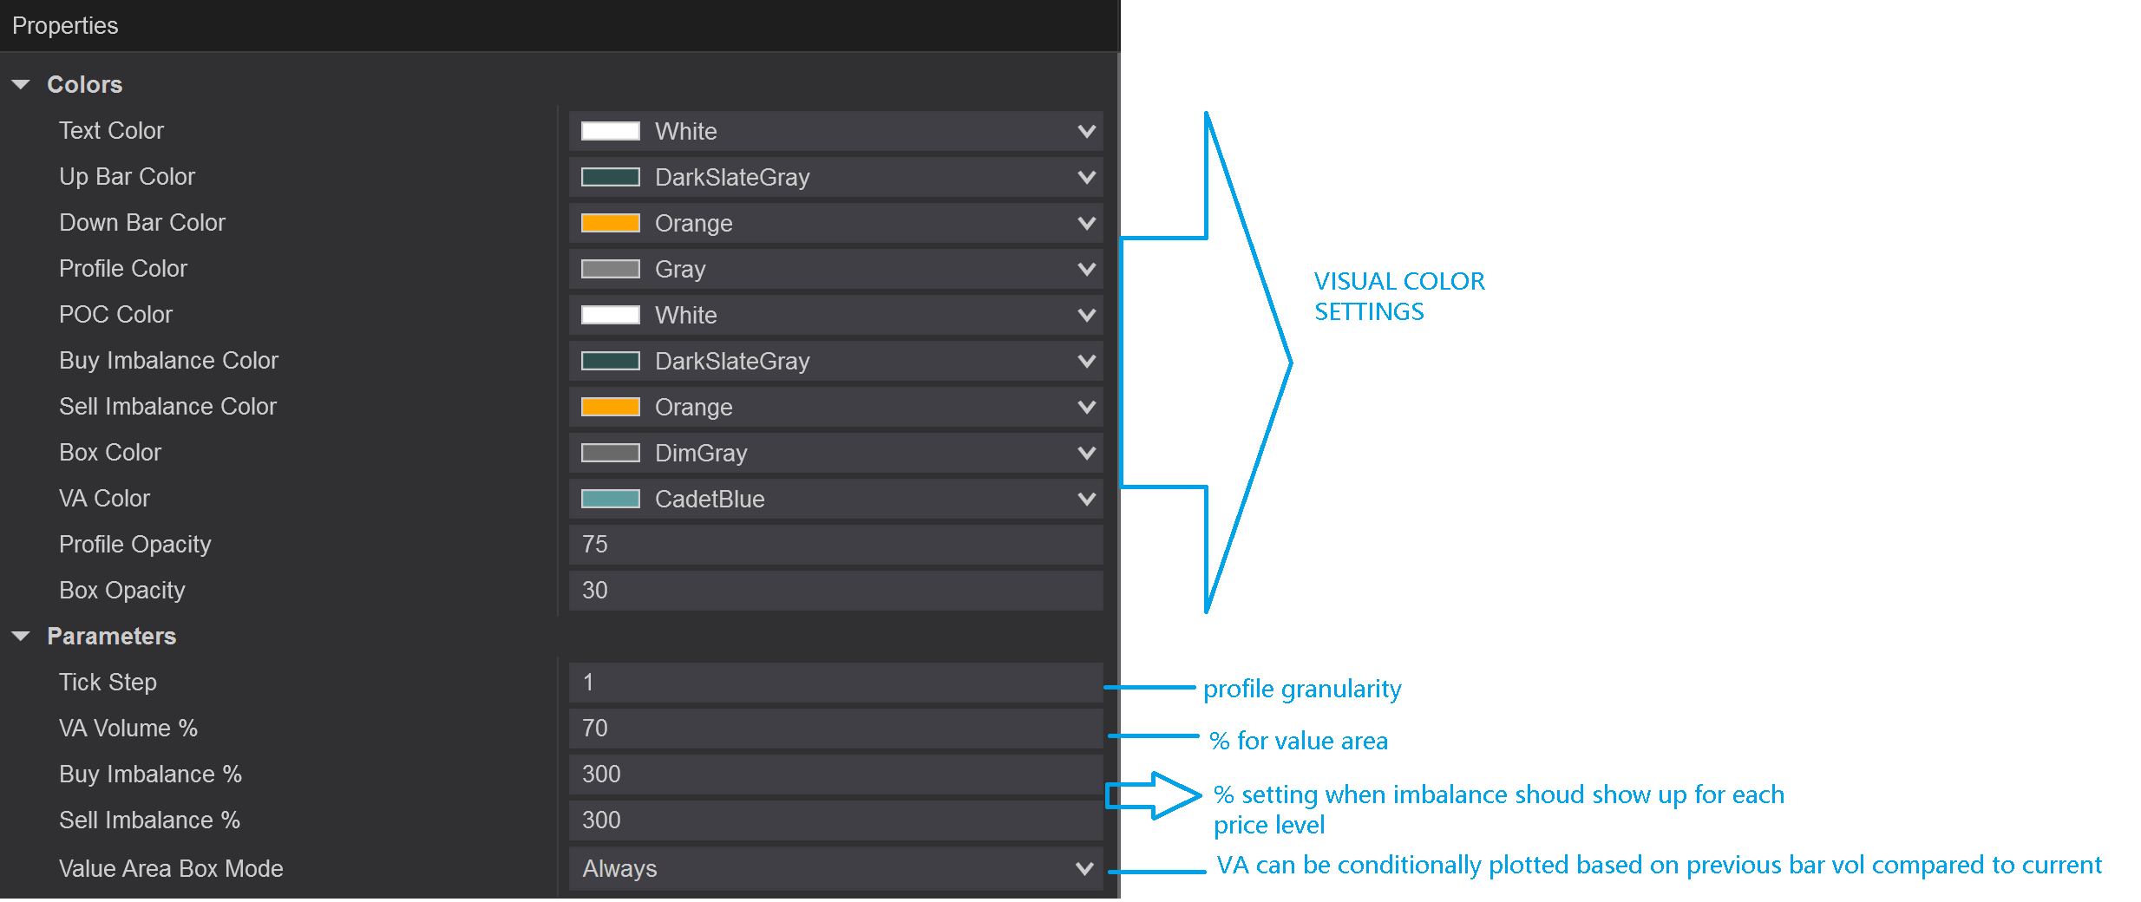
Task: Select the Profile Opacity value field
Action: 833,545
